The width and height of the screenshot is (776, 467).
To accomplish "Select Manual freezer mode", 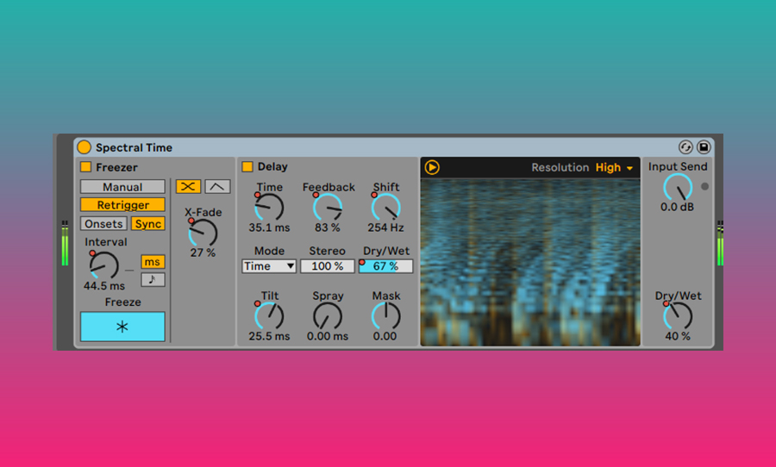I will (x=122, y=186).
